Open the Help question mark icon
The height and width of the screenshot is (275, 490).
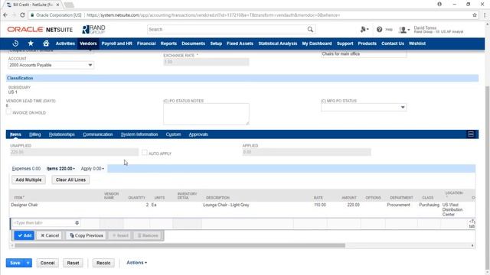[x=379, y=29]
